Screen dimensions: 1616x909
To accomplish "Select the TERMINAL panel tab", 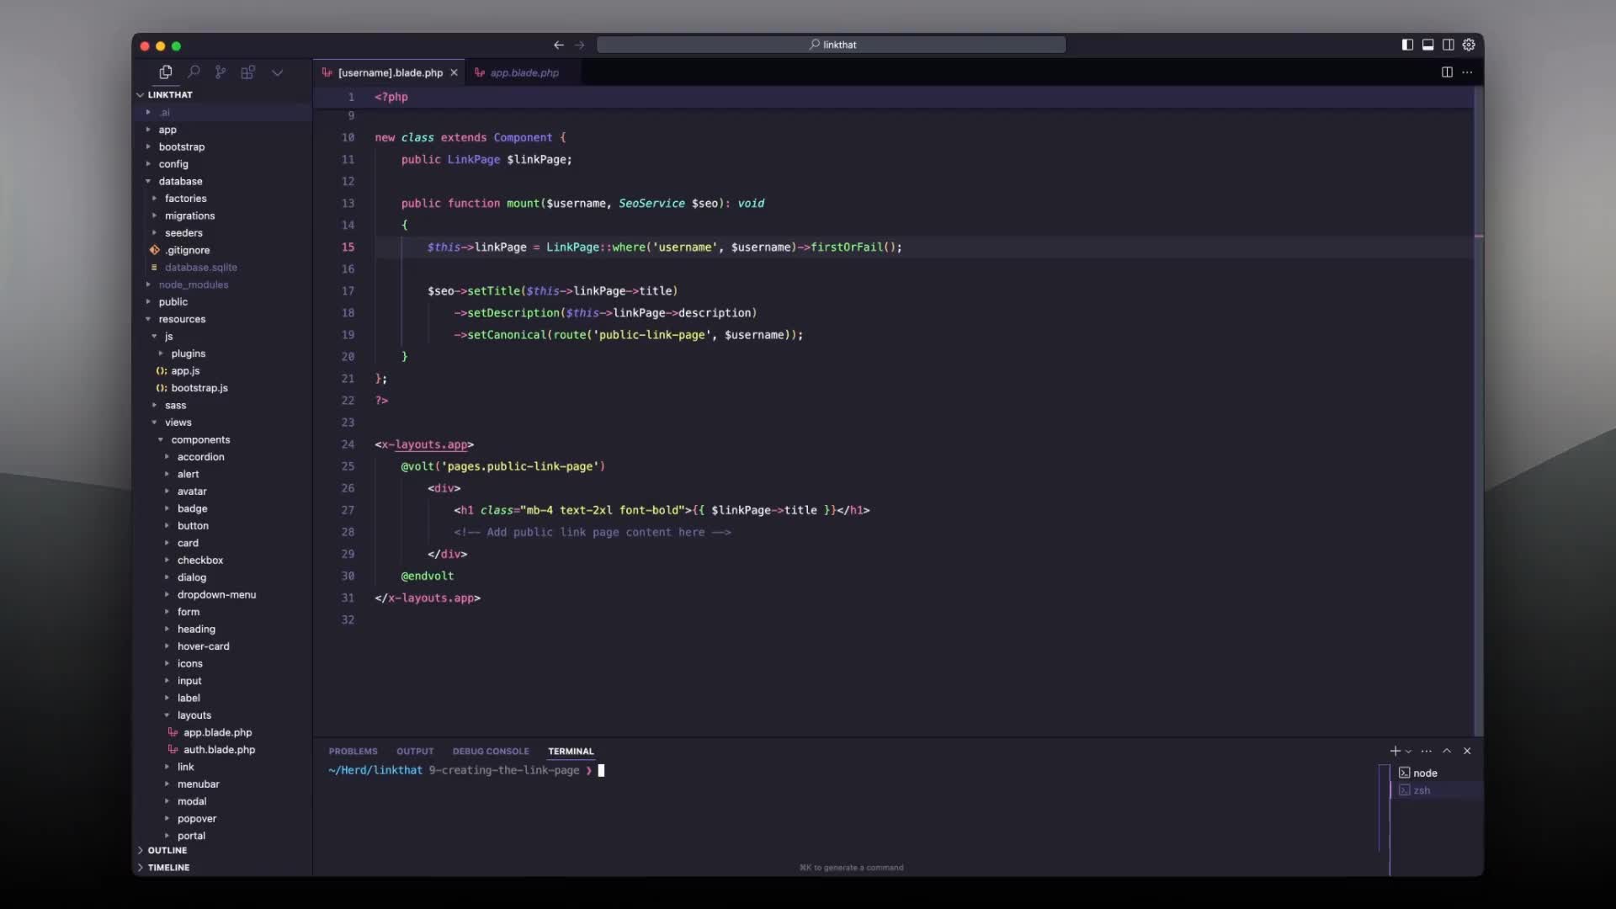I will point(571,751).
